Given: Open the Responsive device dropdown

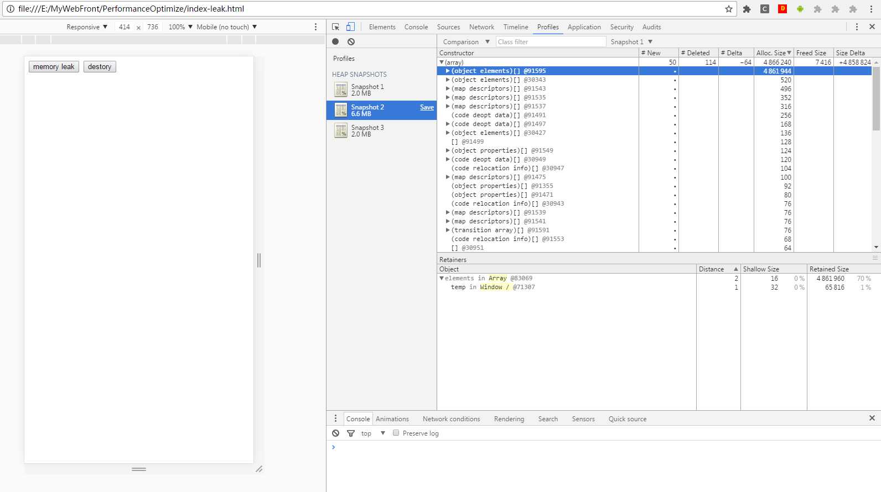Looking at the screenshot, I should coord(87,27).
